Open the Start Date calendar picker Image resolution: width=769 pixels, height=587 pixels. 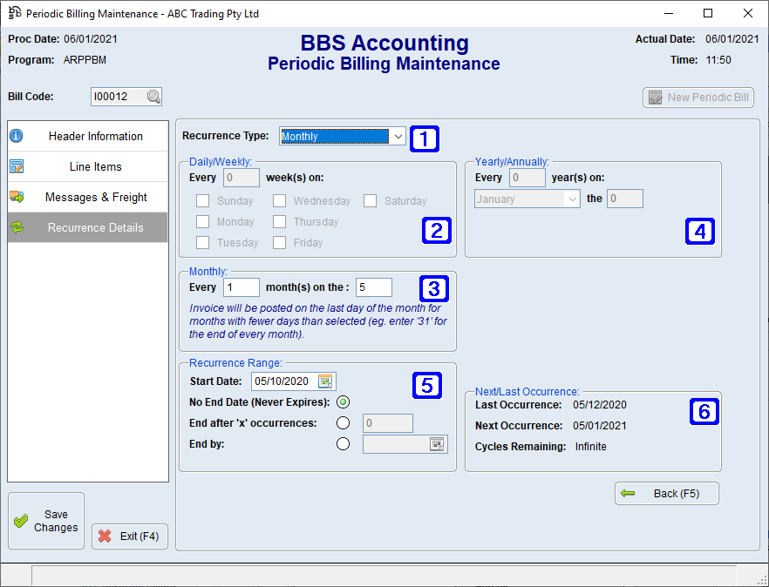pos(325,381)
